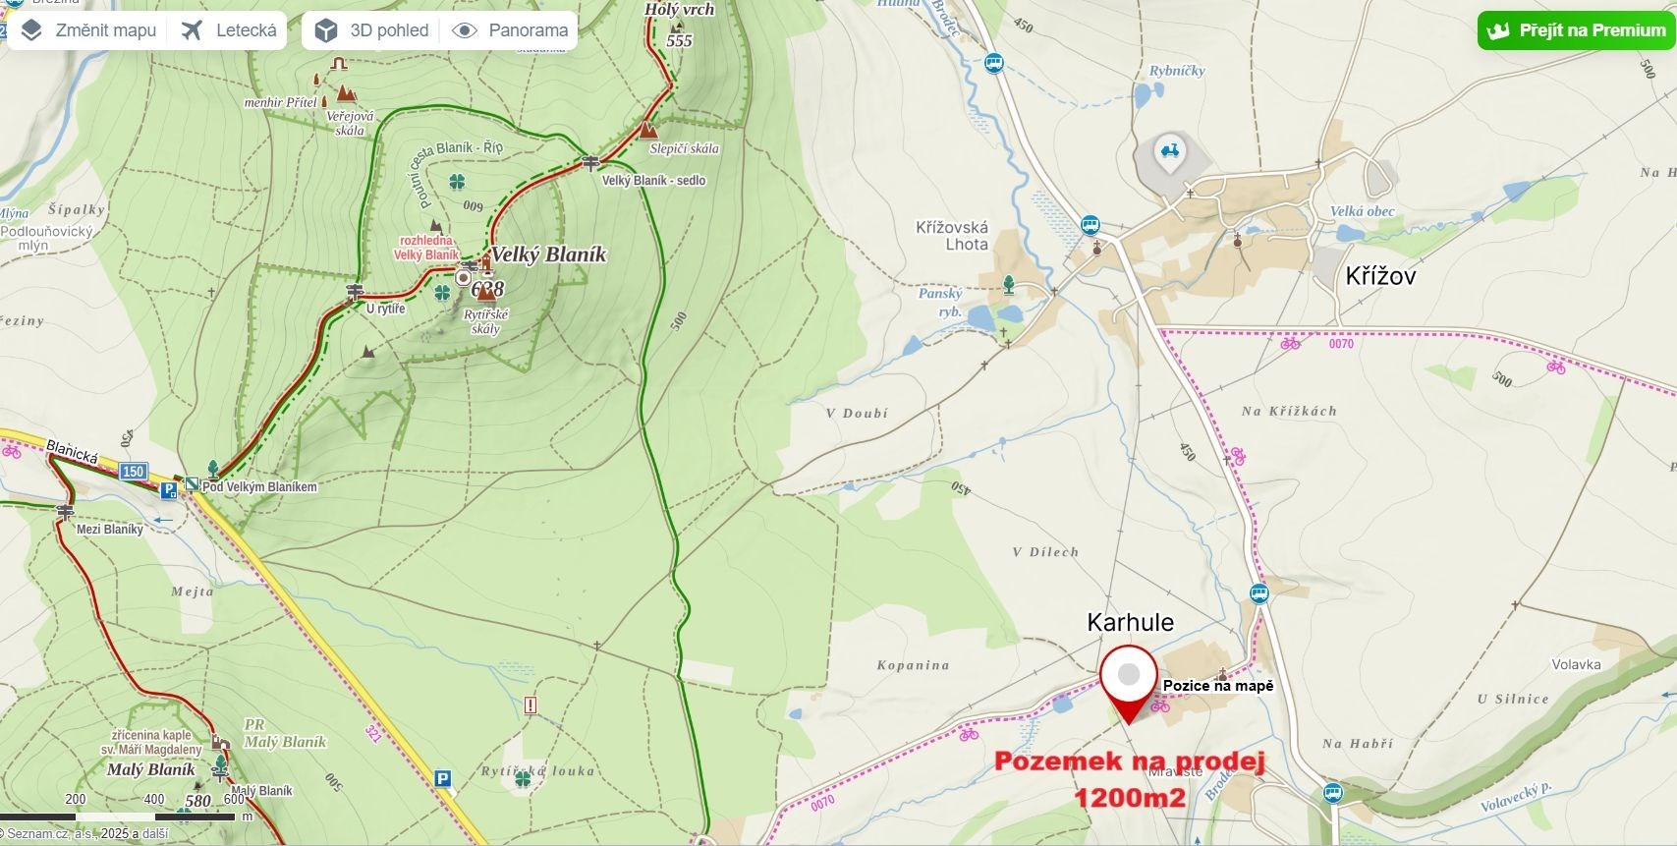The width and height of the screenshot is (1677, 846).
Task: Open the Změnit mapu layer selector
Action: click(x=88, y=30)
